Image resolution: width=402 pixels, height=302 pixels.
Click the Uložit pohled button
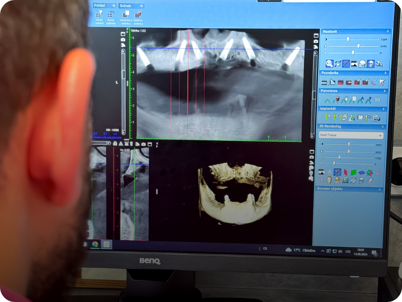click(99, 15)
